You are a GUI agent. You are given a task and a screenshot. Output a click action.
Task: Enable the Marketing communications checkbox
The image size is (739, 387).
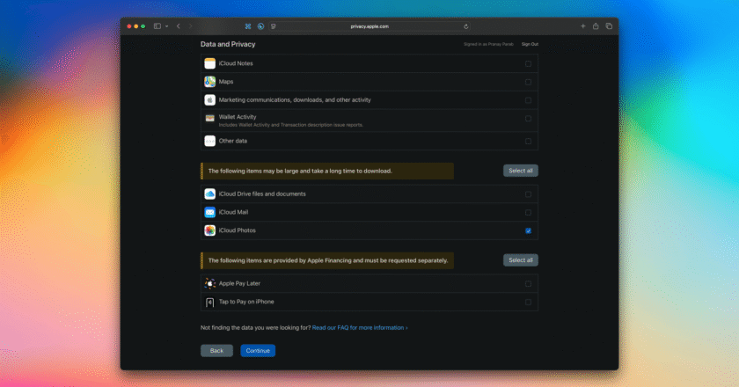[528, 100]
